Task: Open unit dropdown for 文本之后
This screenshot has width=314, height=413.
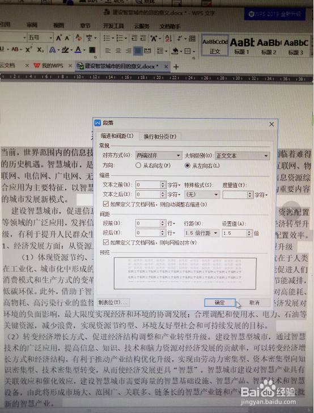Action: [x=174, y=195]
